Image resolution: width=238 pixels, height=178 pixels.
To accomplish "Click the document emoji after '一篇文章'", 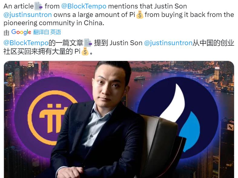I will pyautogui.click(x=88, y=43).
